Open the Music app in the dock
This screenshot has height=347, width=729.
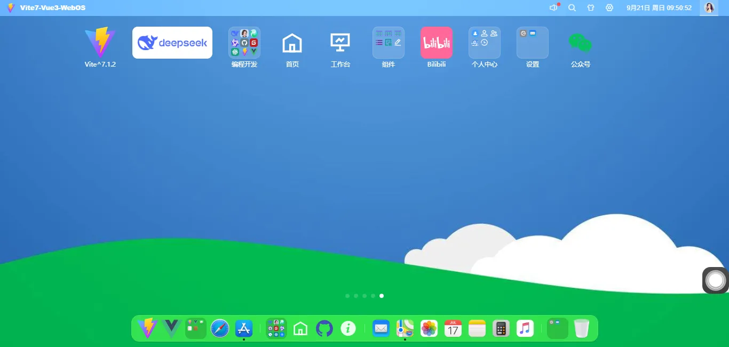click(525, 328)
